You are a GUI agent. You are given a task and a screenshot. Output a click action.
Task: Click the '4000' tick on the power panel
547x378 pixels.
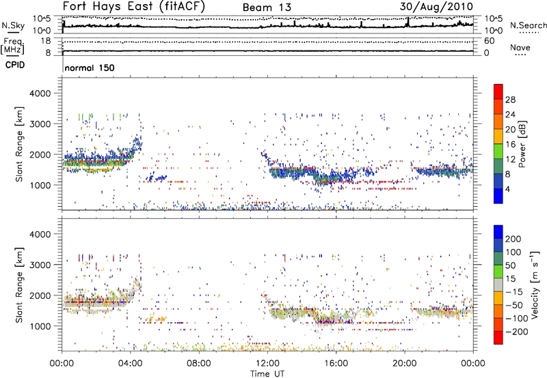tap(40, 93)
